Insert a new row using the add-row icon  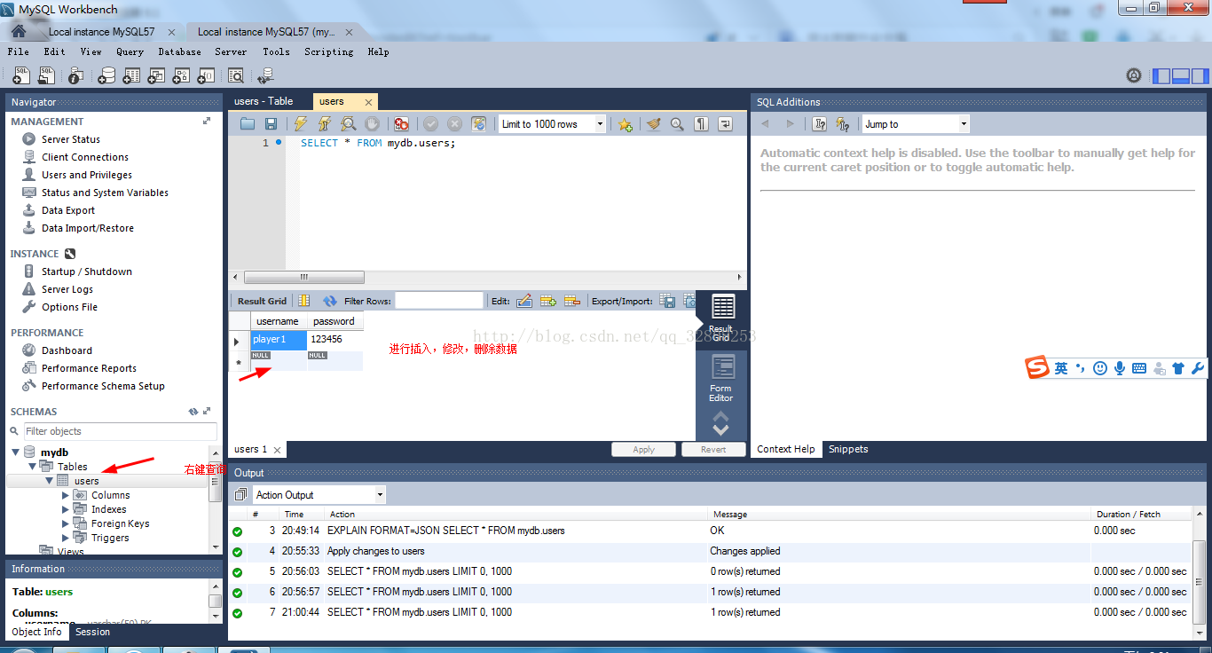547,301
